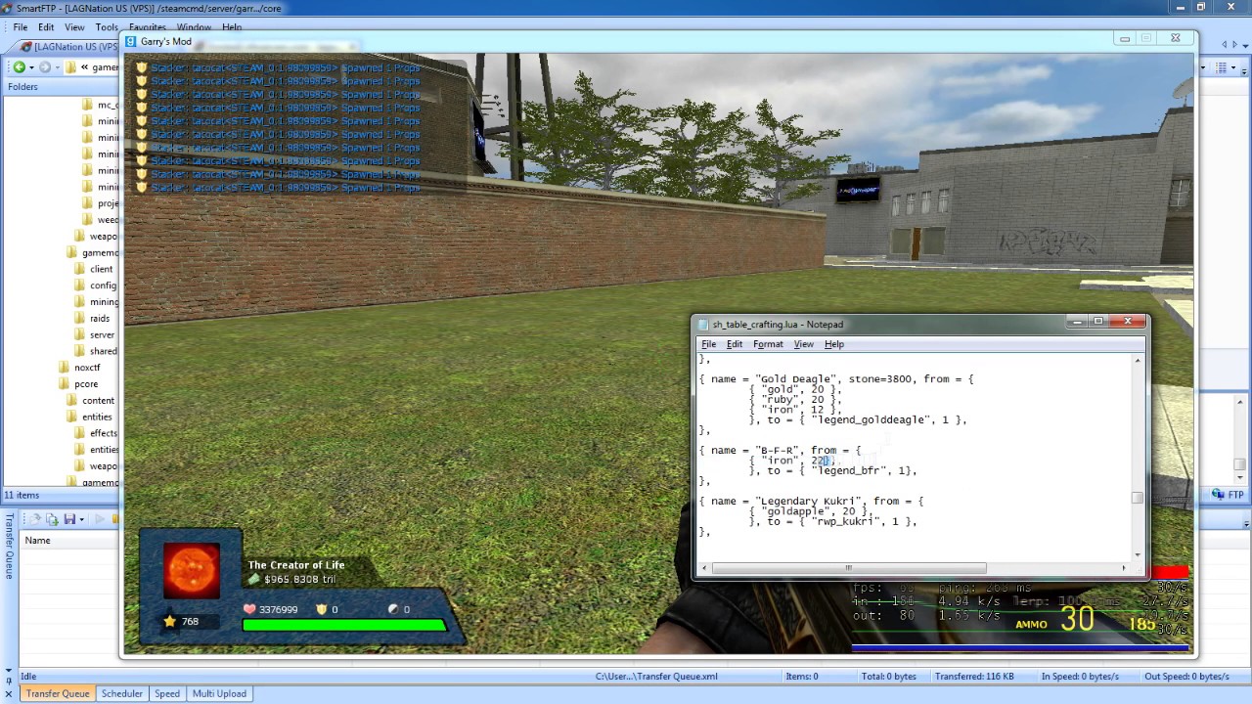1252x704 pixels.
Task: Click the SmartFTP application icon in title bar
Action: coord(8,8)
